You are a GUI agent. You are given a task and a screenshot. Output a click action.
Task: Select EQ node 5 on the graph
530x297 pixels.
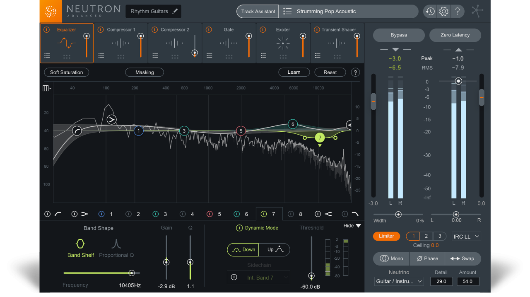click(241, 131)
